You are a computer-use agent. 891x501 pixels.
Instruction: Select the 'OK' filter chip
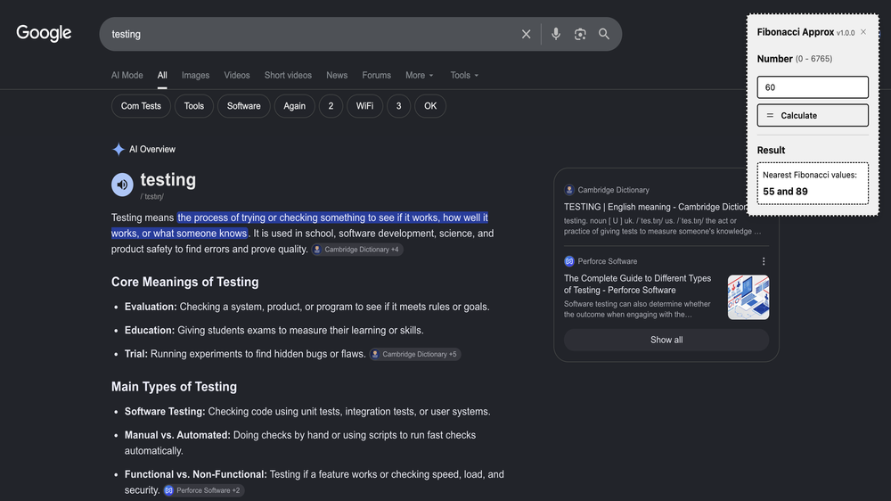430,106
